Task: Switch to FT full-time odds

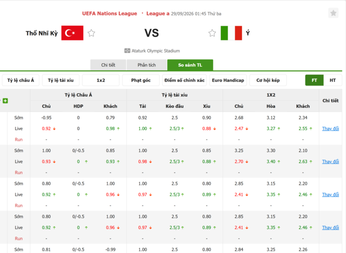Action: pos(314,80)
